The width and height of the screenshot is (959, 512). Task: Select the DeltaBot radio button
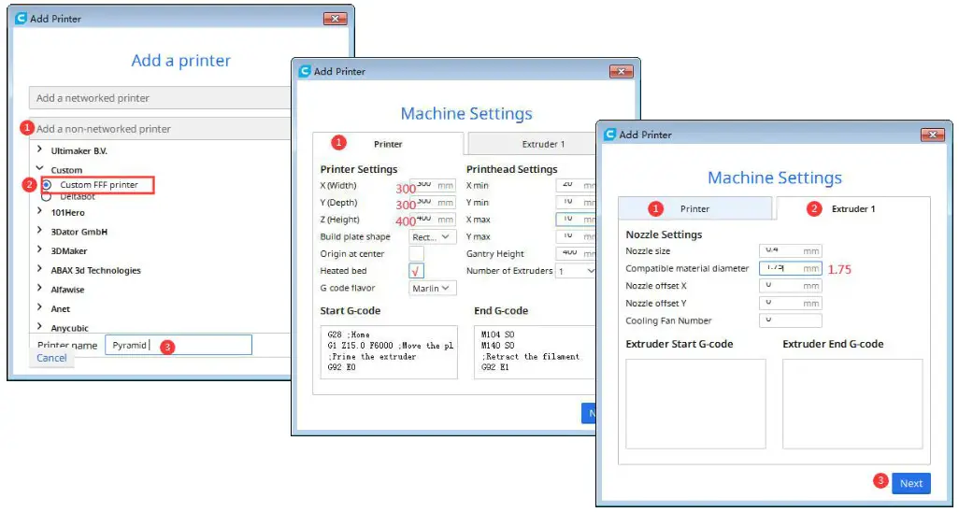[47, 196]
